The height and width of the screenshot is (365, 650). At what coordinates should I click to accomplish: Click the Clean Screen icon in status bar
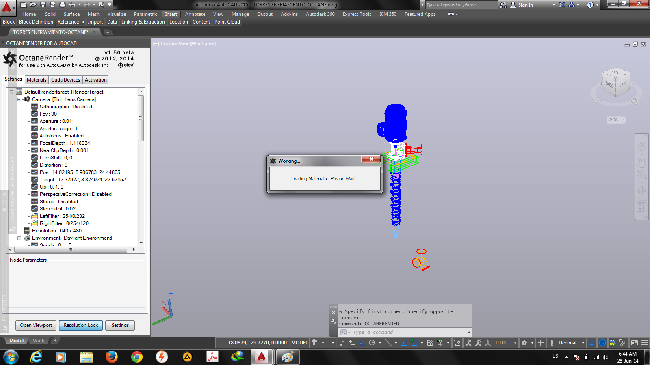635,343
